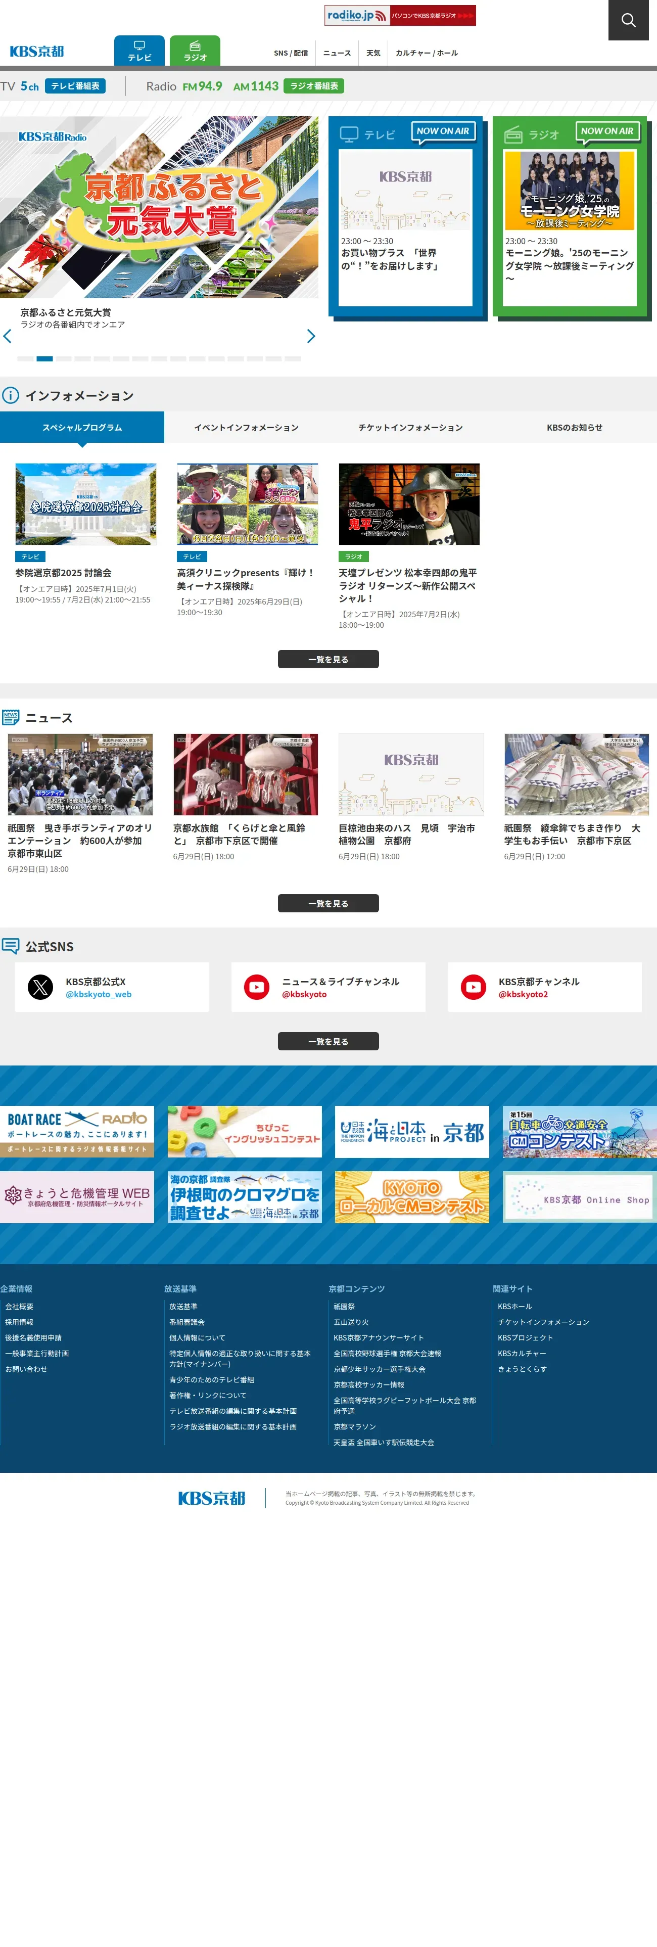Click 一覧を見る under special programs
The image size is (657, 1947).
click(328, 659)
